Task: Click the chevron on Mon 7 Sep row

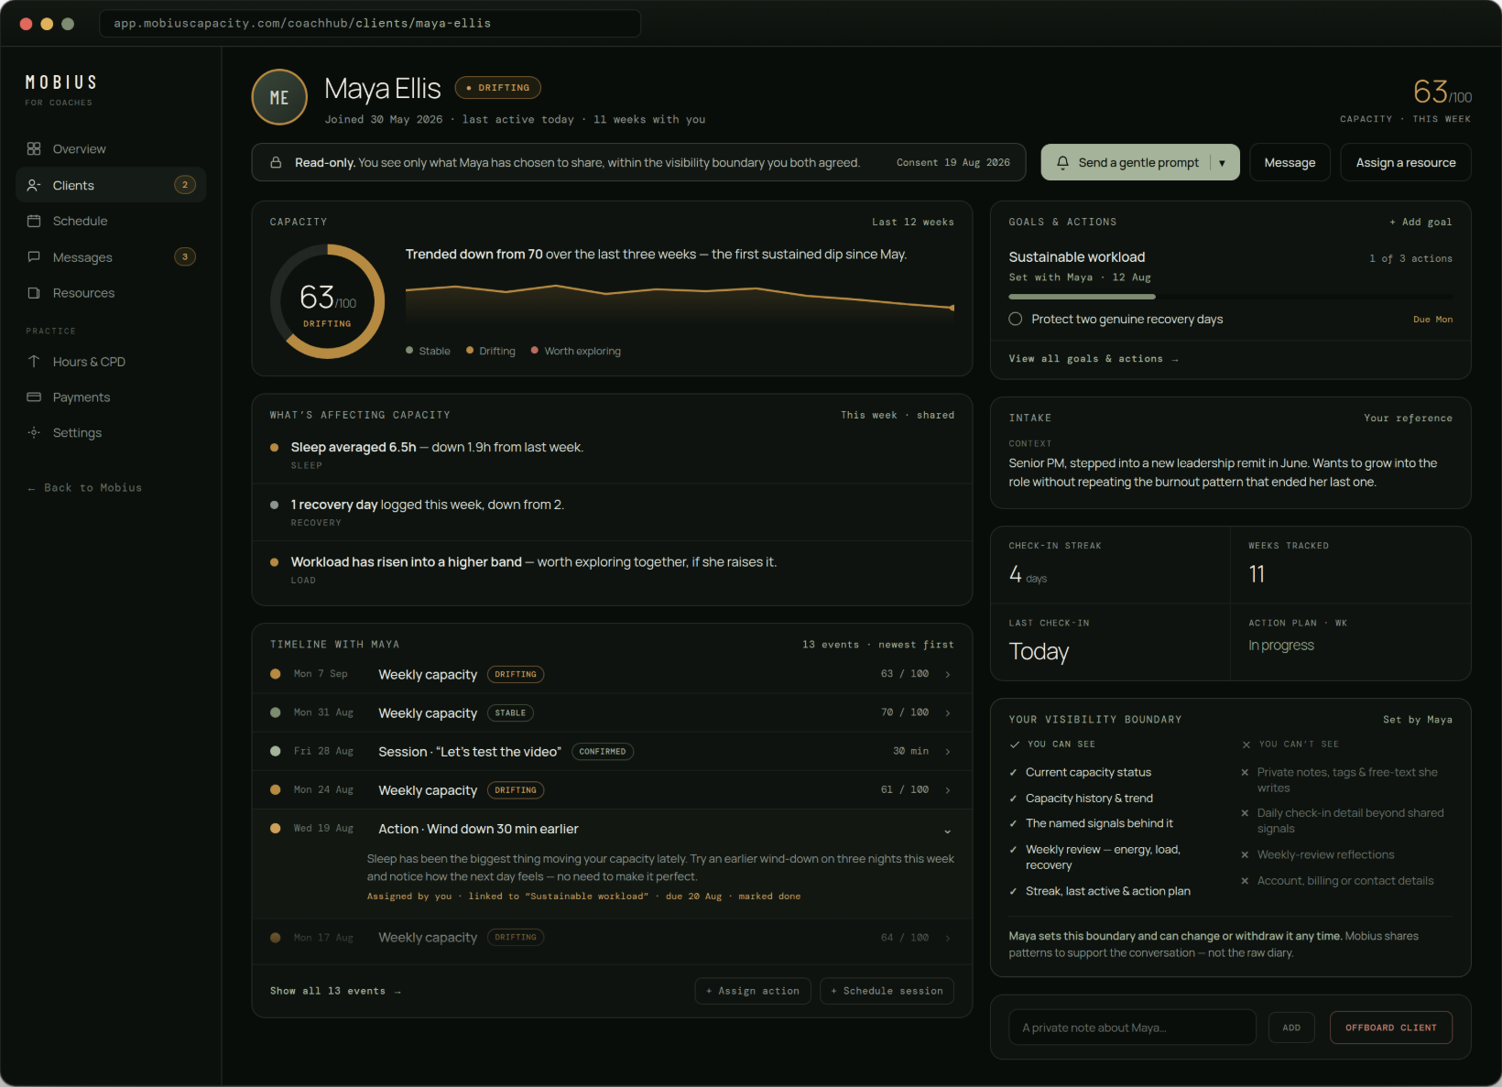Action: pyautogui.click(x=947, y=674)
